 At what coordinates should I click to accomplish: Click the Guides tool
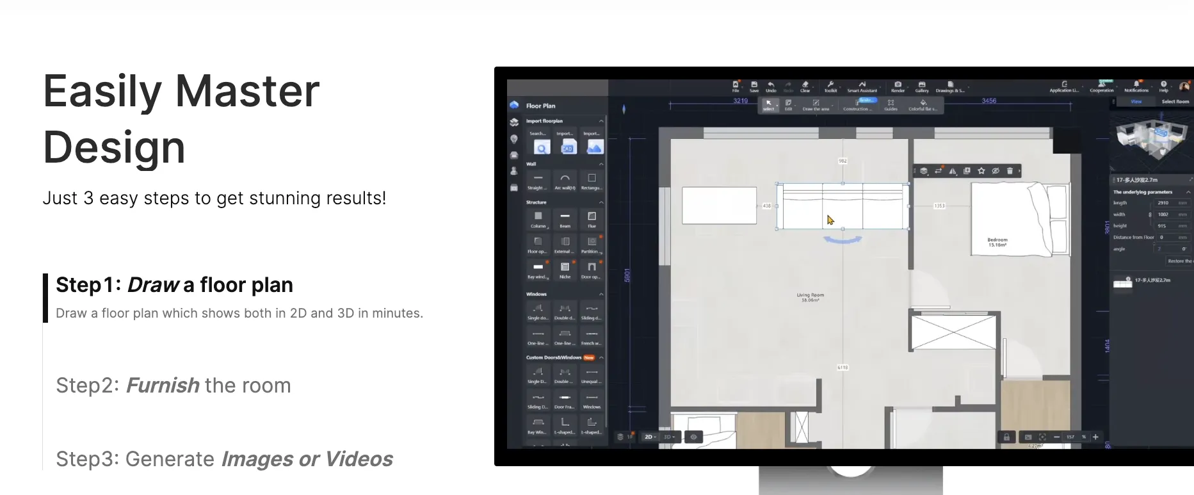[x=891, y=105]
